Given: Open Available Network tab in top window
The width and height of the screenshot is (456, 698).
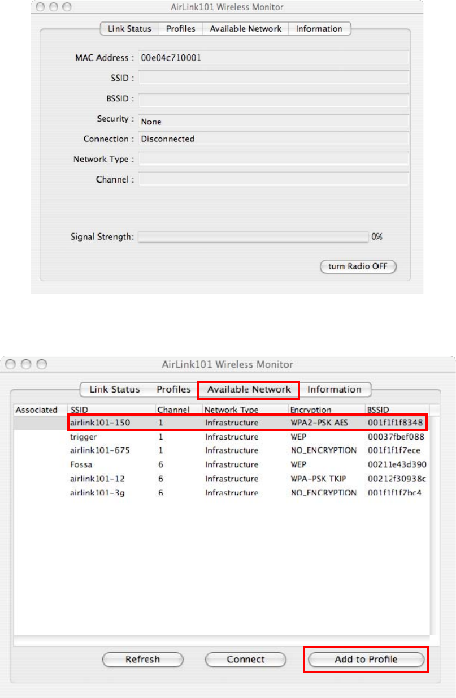Looking at the screenshot, I should click(246, 28).
